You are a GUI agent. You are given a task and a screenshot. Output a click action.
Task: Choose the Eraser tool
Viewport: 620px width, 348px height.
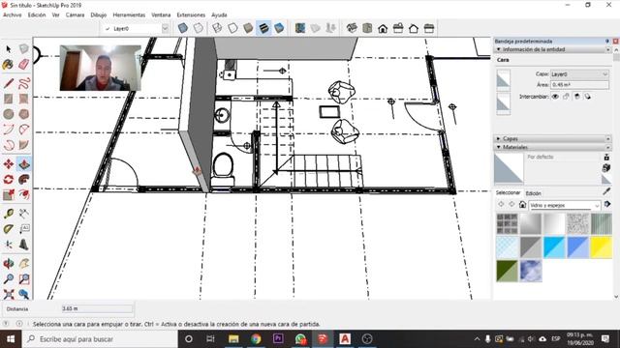click(23, 65)
